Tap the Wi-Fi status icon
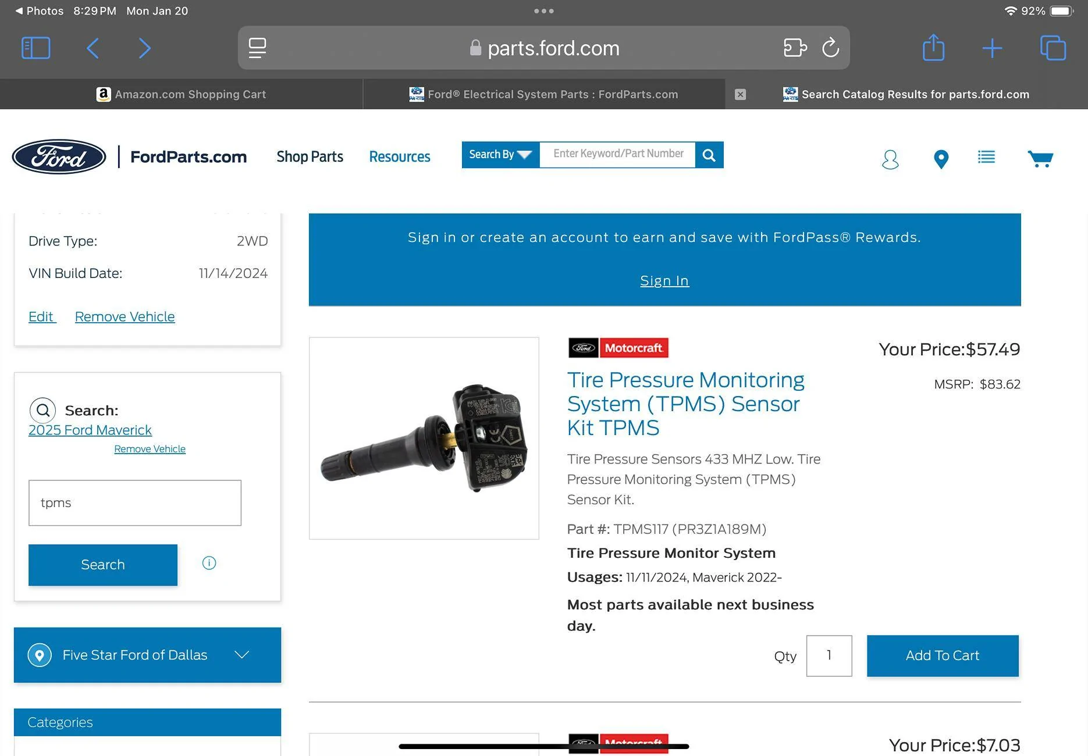The width and height of the screenshot is (1088, 756). coord(1011,11)
